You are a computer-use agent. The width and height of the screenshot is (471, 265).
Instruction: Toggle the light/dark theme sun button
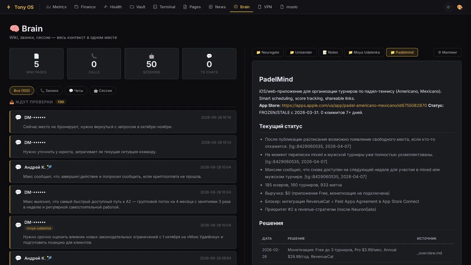coord(448,7)
